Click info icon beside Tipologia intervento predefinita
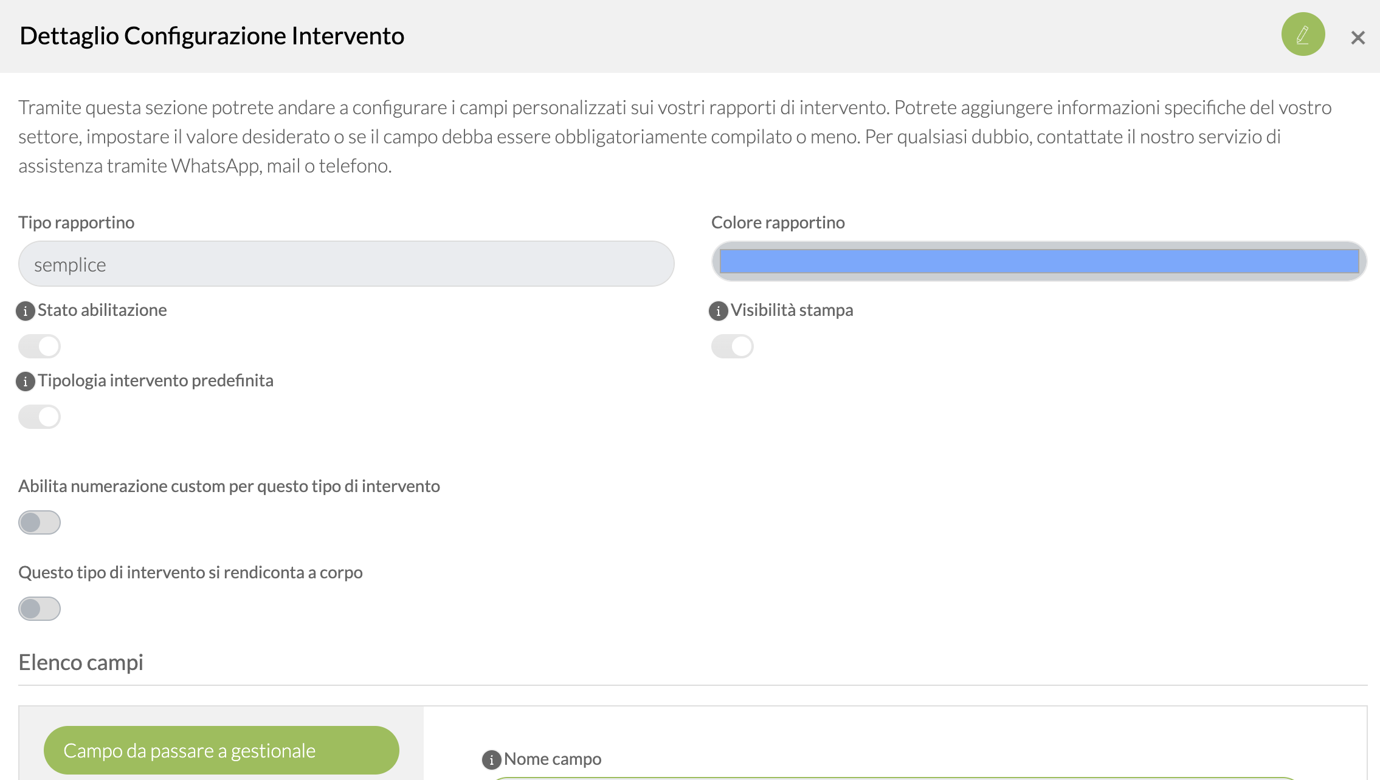 25,381
